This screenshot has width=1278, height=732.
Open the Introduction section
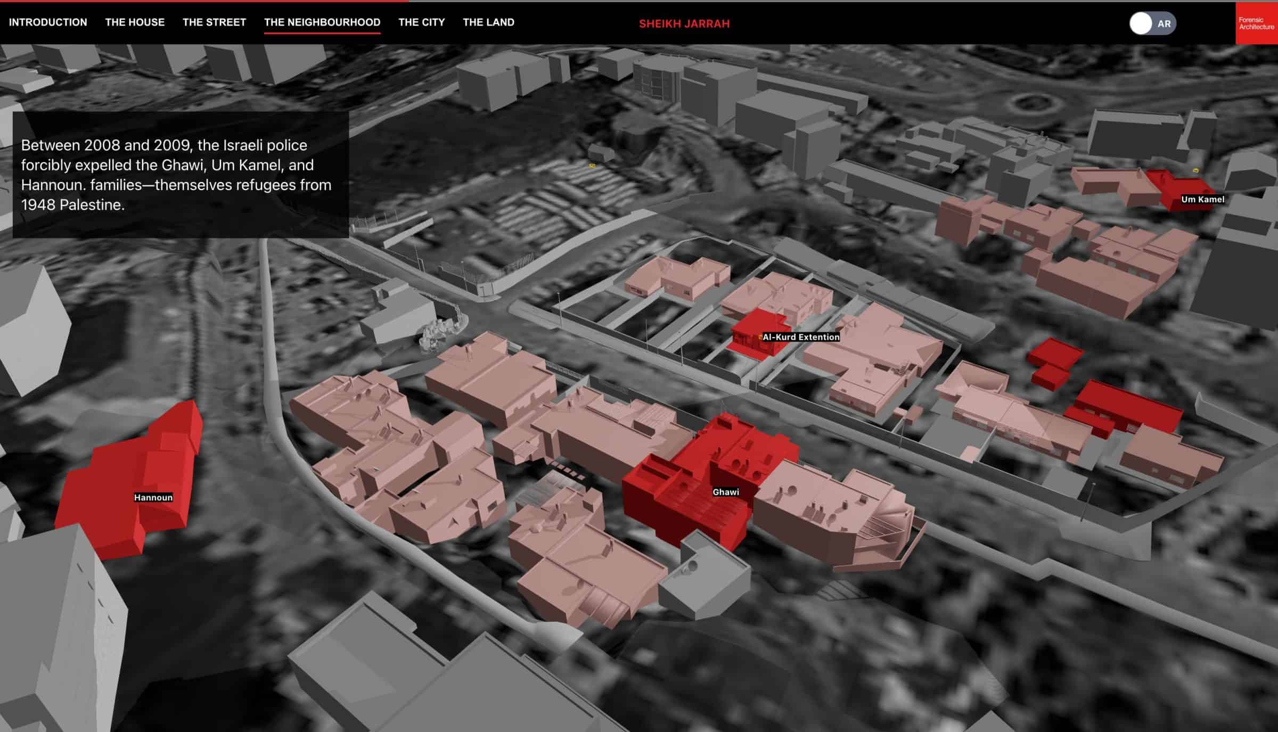coord(47,22)
